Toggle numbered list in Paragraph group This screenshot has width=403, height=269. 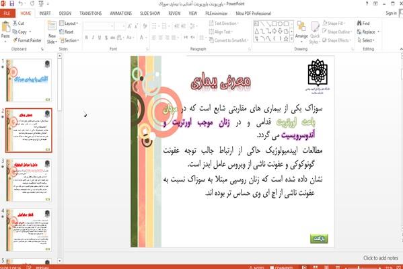165,26
